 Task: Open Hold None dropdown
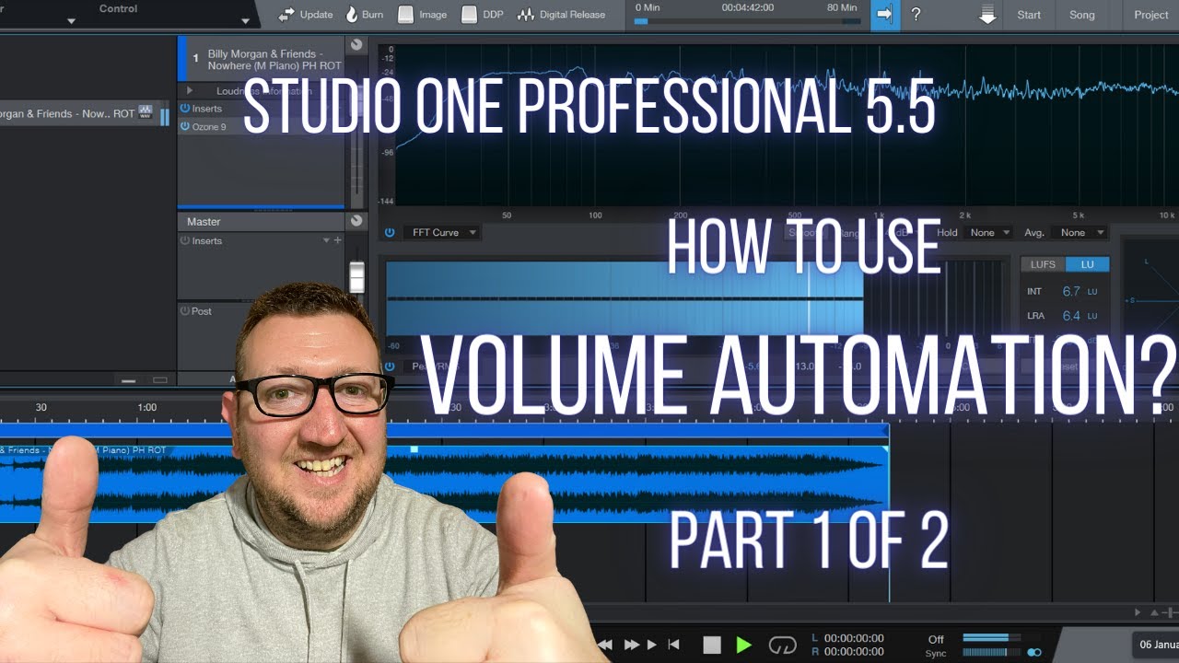click(989, 233)
